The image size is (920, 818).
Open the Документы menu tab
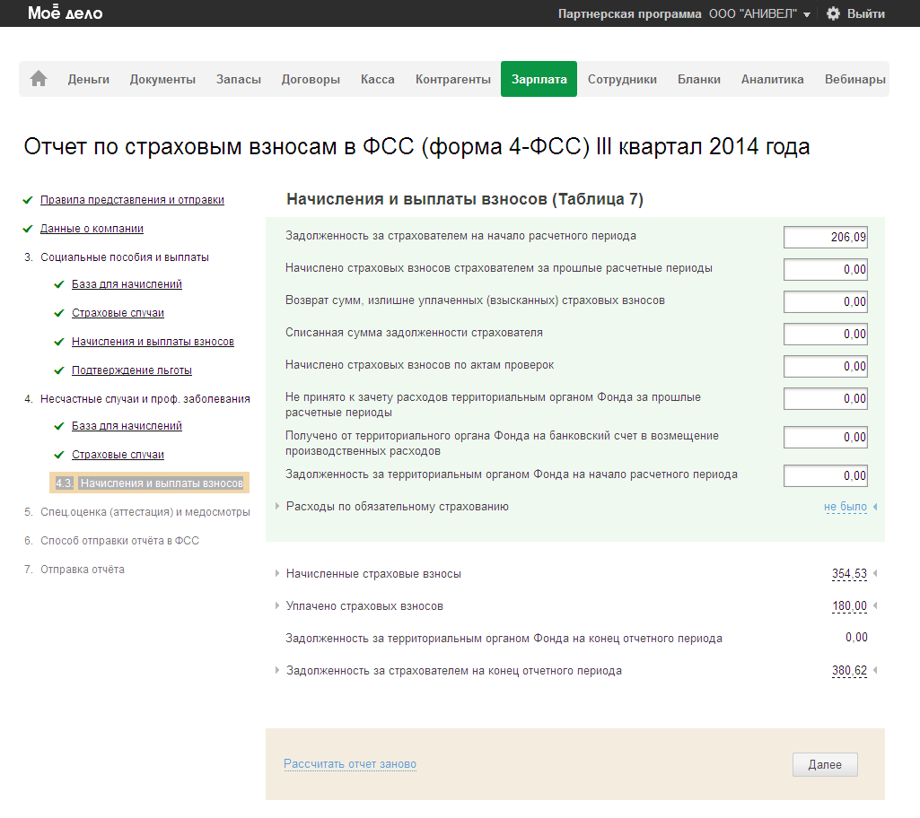tap(162, 79)
